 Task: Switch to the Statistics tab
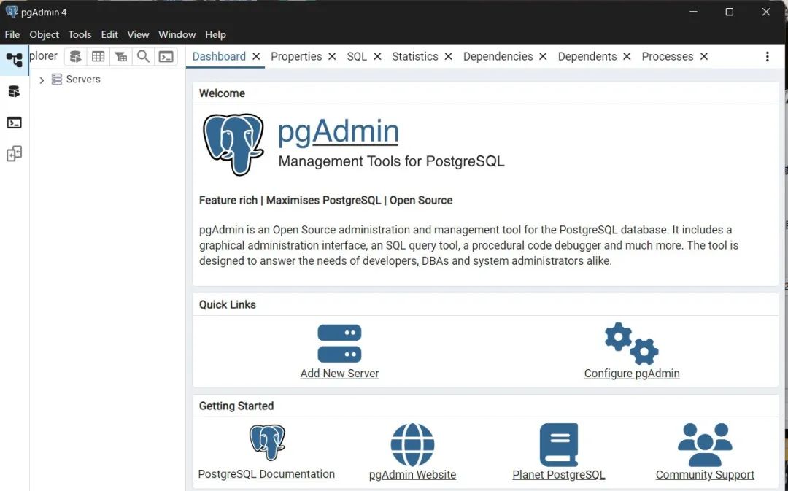[415, 56]
